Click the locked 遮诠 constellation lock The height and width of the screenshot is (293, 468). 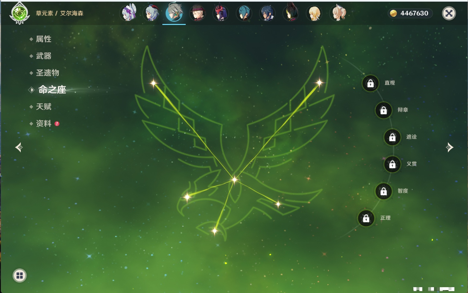coord(392,137)
